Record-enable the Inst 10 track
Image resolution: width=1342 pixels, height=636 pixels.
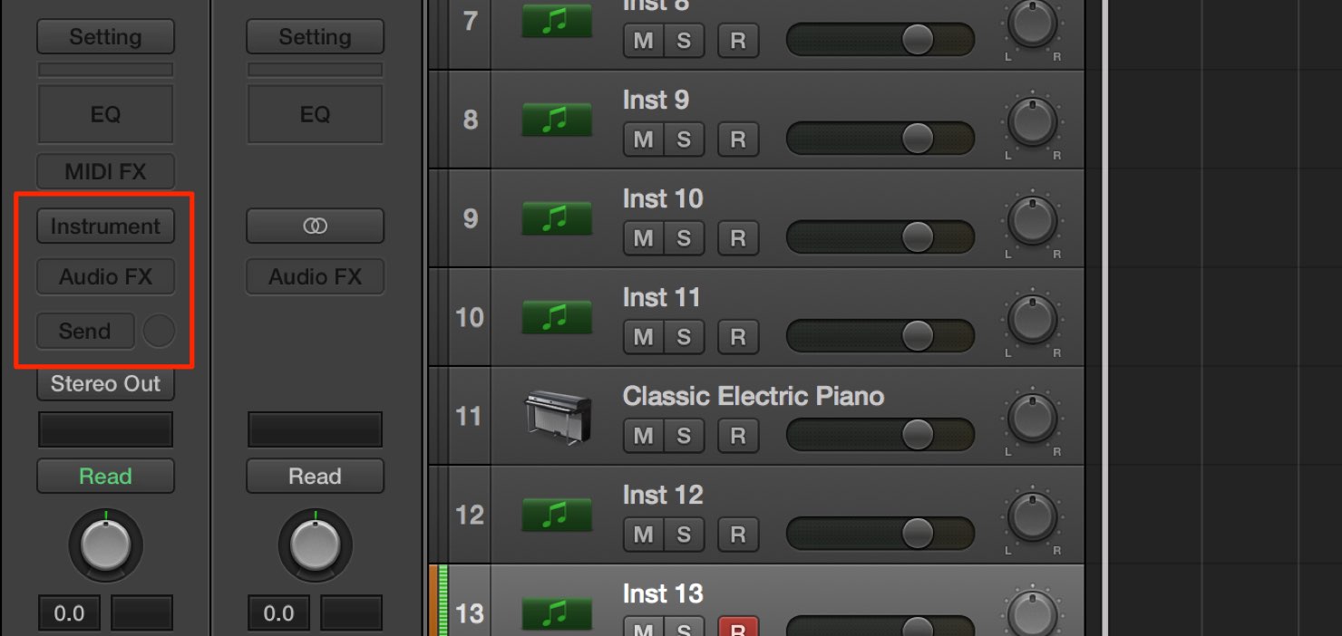click(x=738, y=238)
